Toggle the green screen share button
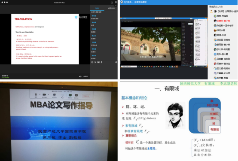238x161 pixels. pos(70,95)
